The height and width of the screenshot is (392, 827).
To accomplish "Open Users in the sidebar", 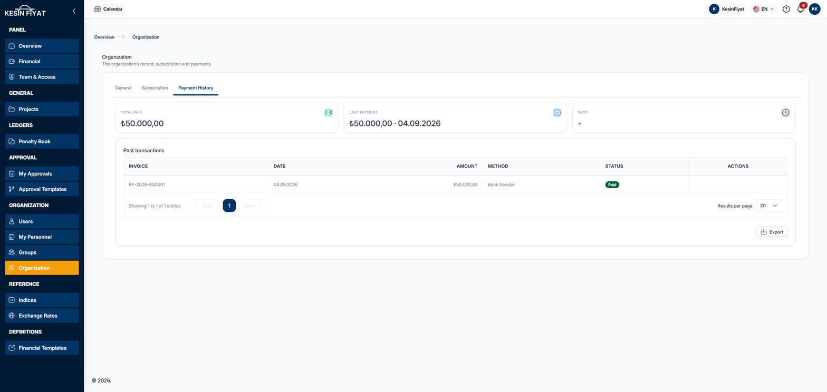I will 42,221.
